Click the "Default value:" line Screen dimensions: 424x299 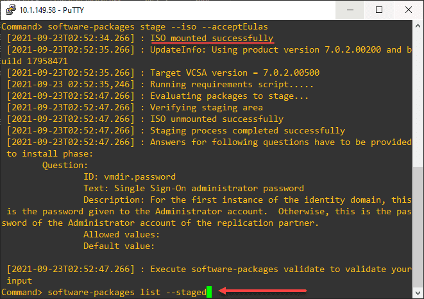coord(119,246)
